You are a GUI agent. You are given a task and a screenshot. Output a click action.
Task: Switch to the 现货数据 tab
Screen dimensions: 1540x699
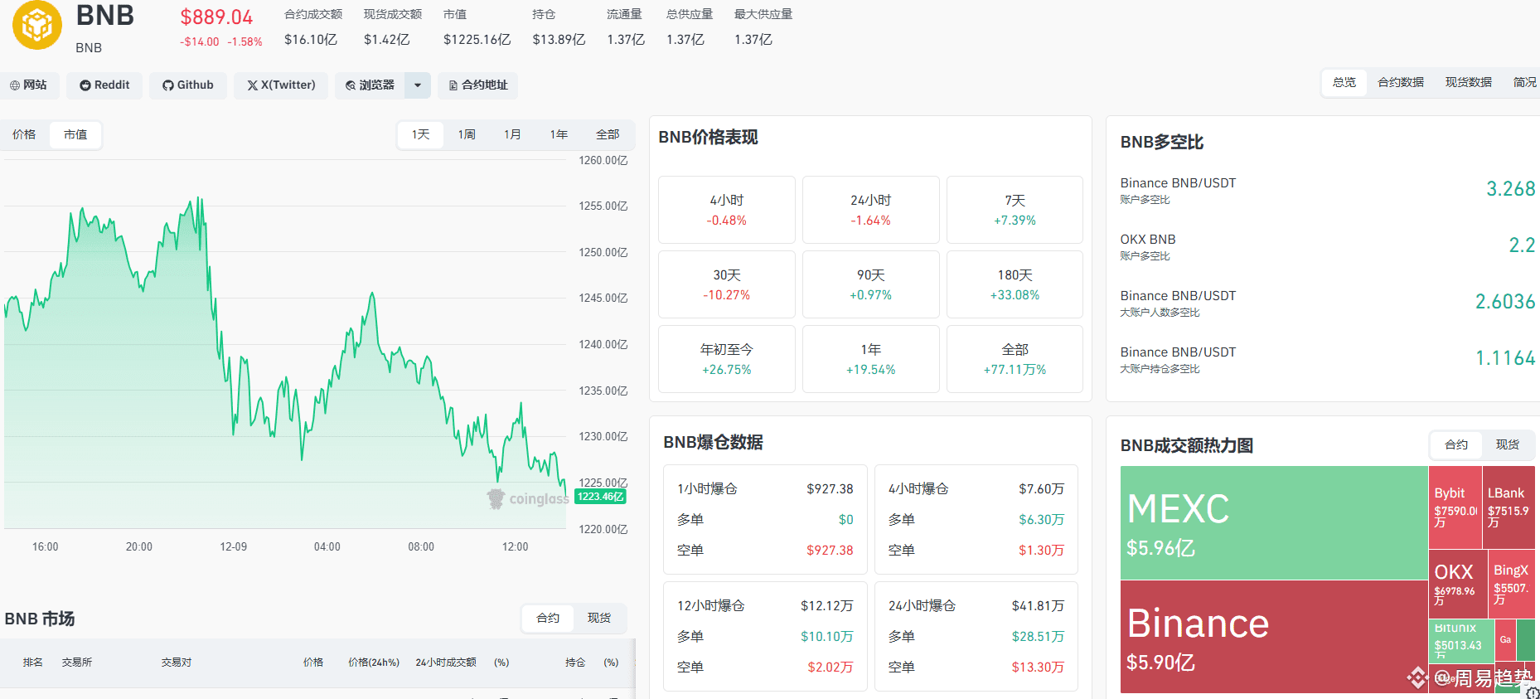click(1468, 82)
